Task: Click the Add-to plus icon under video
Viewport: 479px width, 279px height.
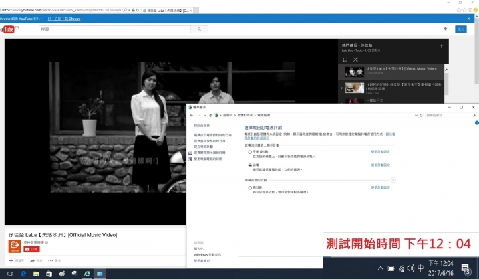Action: pos(11,260)
